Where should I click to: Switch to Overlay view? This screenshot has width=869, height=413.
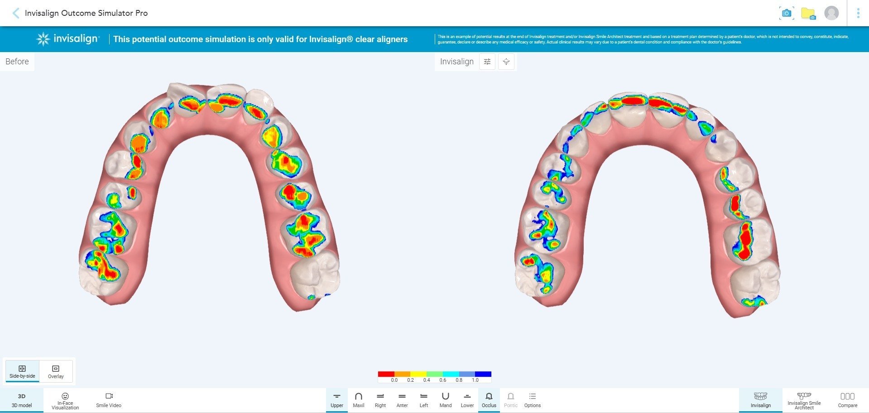pyautogui.click(x=56, y=371)
